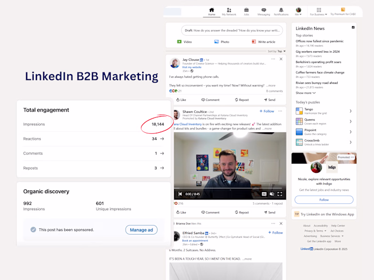Expand Privacy & Terms footer dropdown

pos(315,231)
